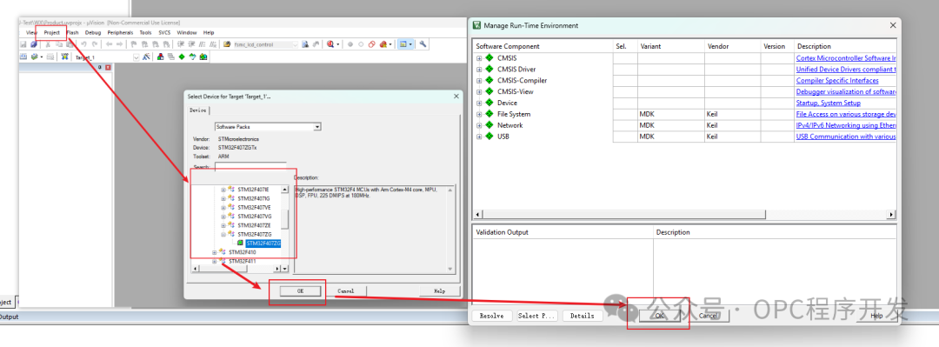Click the Save icon in uVision toolbar
This screenshot has width=939, height=347.
click(x=23, y=44)
